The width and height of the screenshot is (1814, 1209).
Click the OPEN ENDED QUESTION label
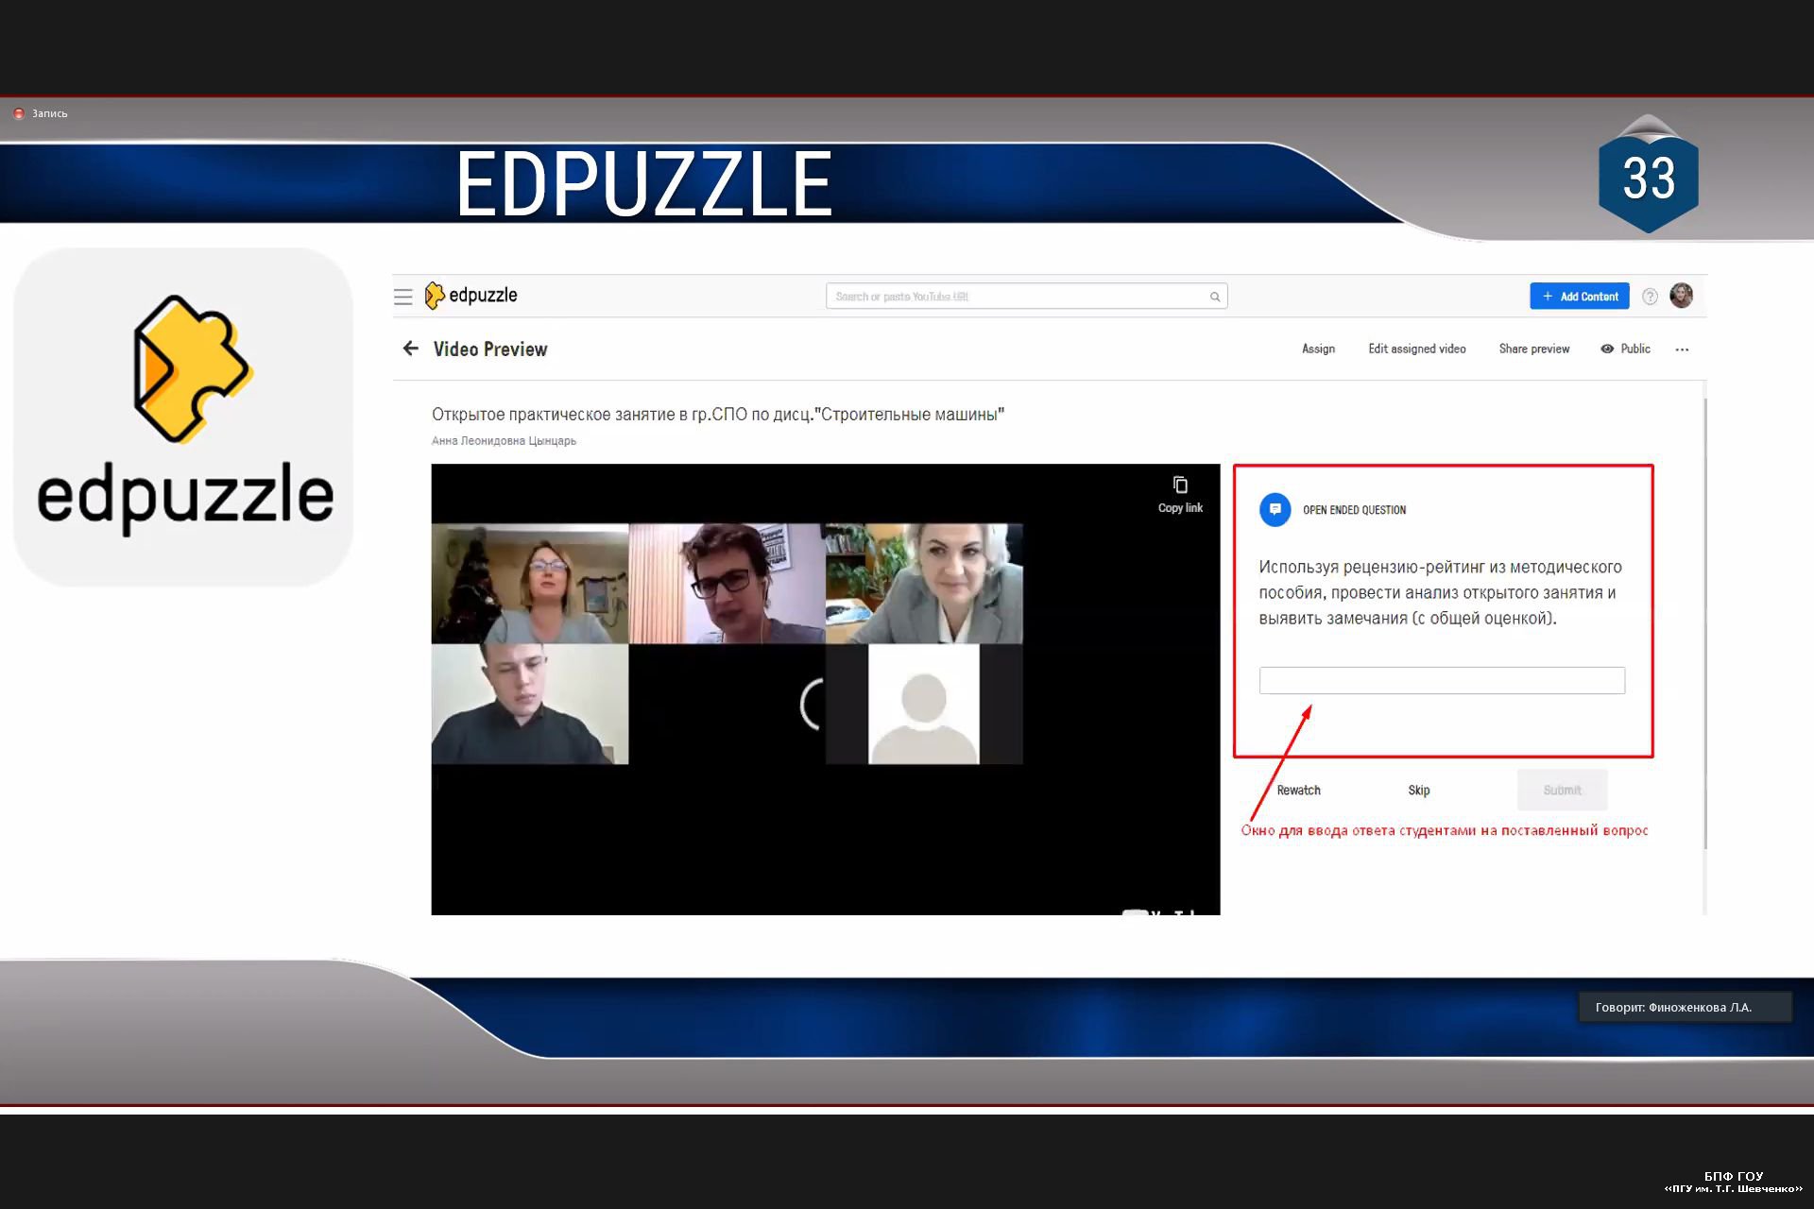coord(1354,510)
